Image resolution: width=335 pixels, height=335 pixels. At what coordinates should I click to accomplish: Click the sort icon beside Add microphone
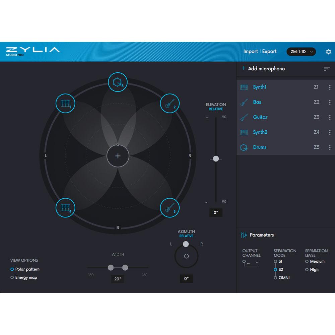pos(327,69)
